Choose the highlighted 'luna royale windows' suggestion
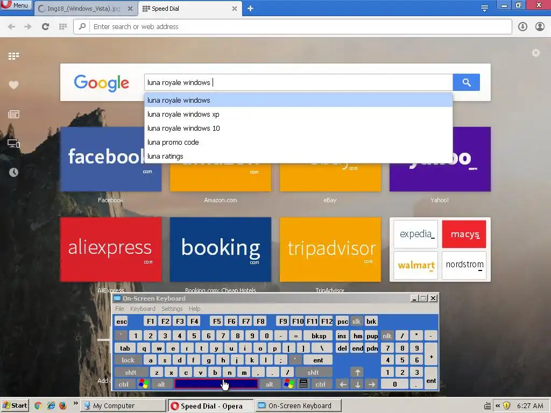 298,100
